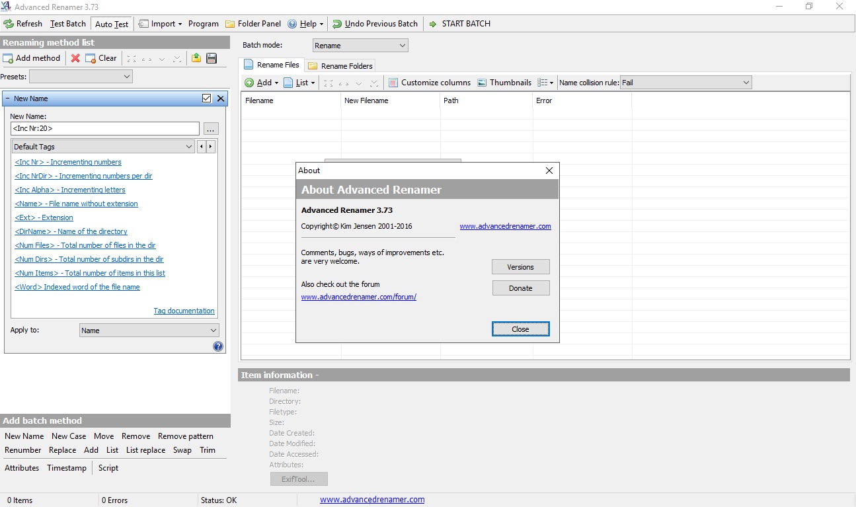This screenshot has height=507, width=856.
Task: Remove the New Name method with its X
Action: coord(221,98)
